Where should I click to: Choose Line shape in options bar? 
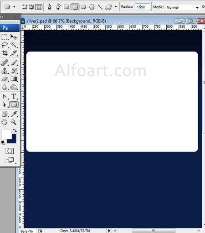point(100,7)
